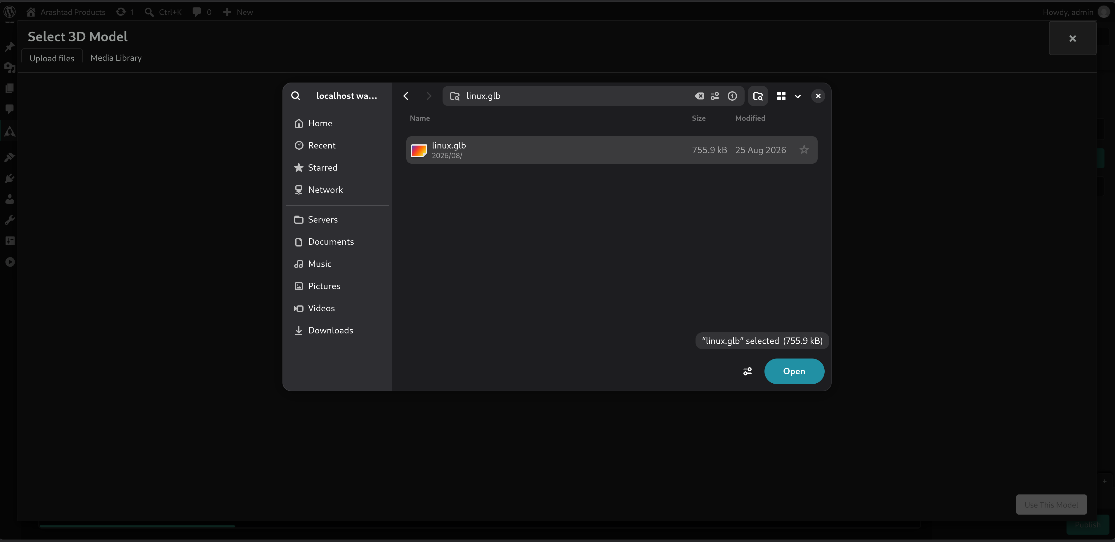This screenshot has height=542, width=1115.
Task: Open Music folder in sidebar
Action: click(338, 264)
